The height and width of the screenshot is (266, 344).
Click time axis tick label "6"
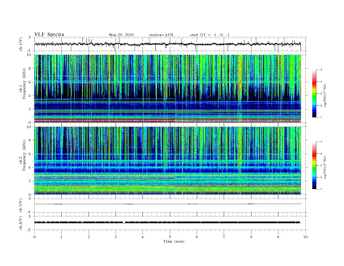point(197,237)
